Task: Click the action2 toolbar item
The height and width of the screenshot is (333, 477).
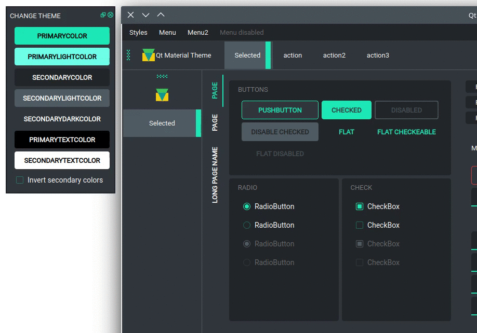Action: [334, 55]
